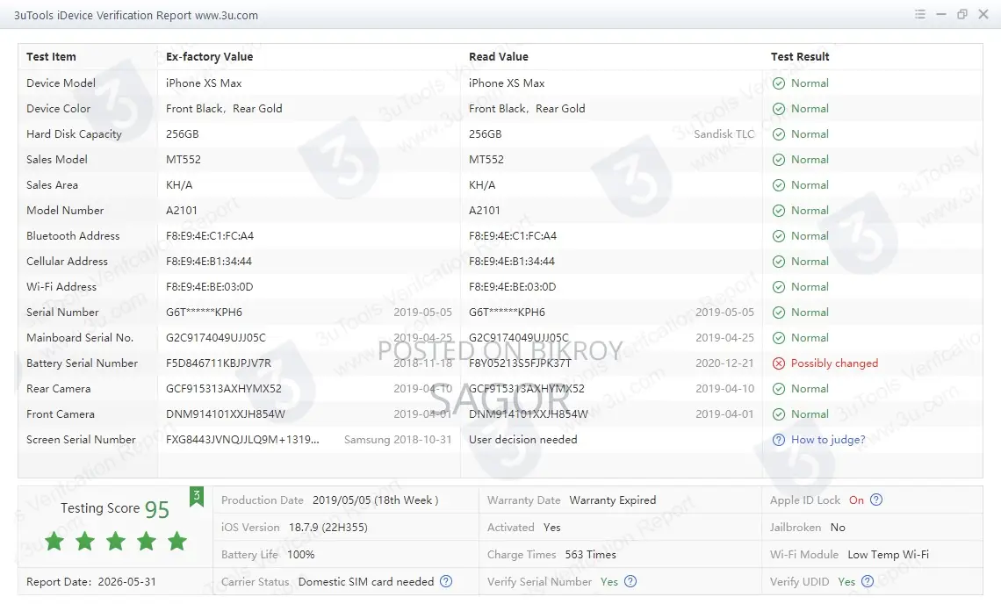Viewport: 1001px width, 604px height.
Task: Click the User decision needed text
Action: 522,439
